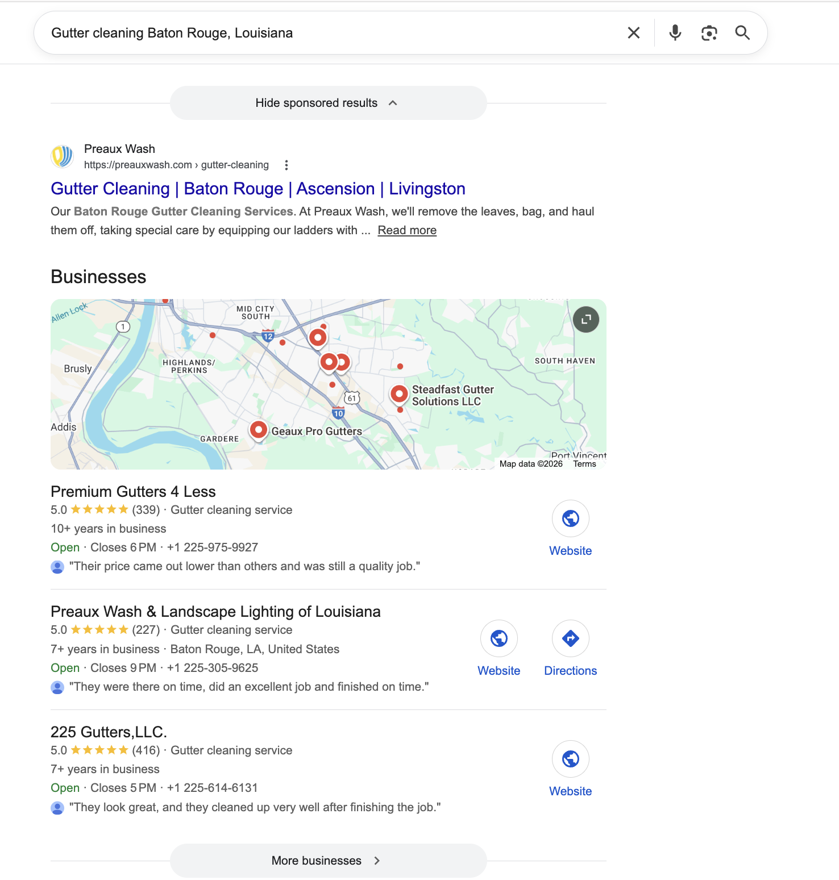Open three-dot menu beside preauxwash.com URL

coord(286,165)
